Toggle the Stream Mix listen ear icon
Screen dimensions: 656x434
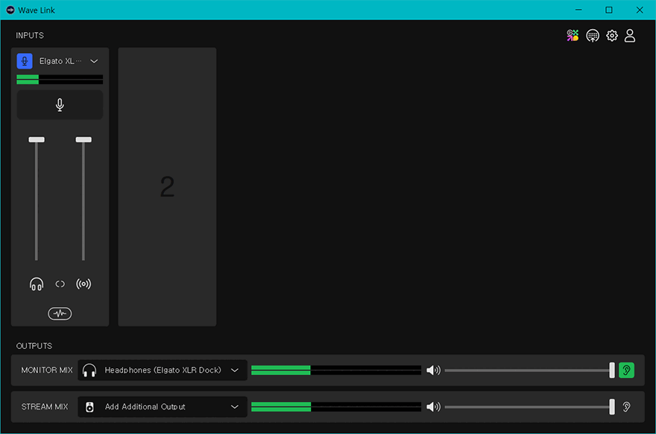pos(626,407)
